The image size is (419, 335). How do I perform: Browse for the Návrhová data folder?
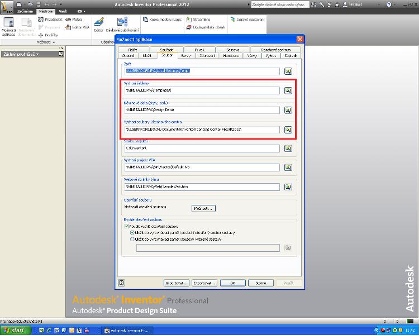(288, 110)
